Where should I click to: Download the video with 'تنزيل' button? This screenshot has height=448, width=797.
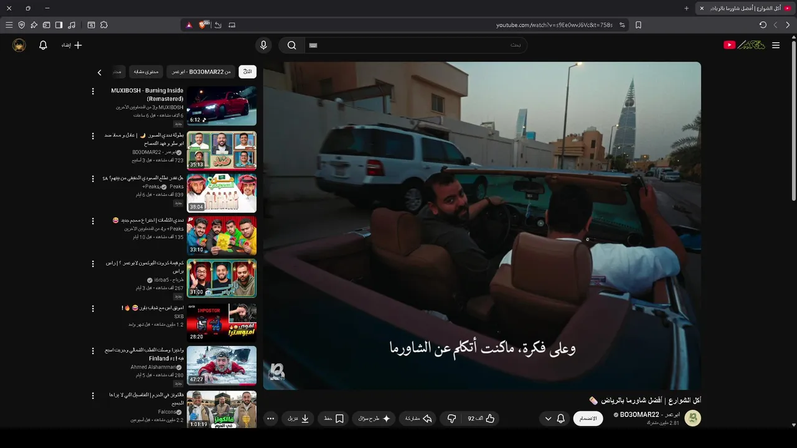pos(298,419)
